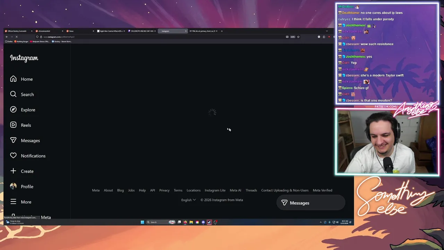The height and width of the screenshot is (250, 444).
Task: Open the floating Messages button
Action: point(310,203)
